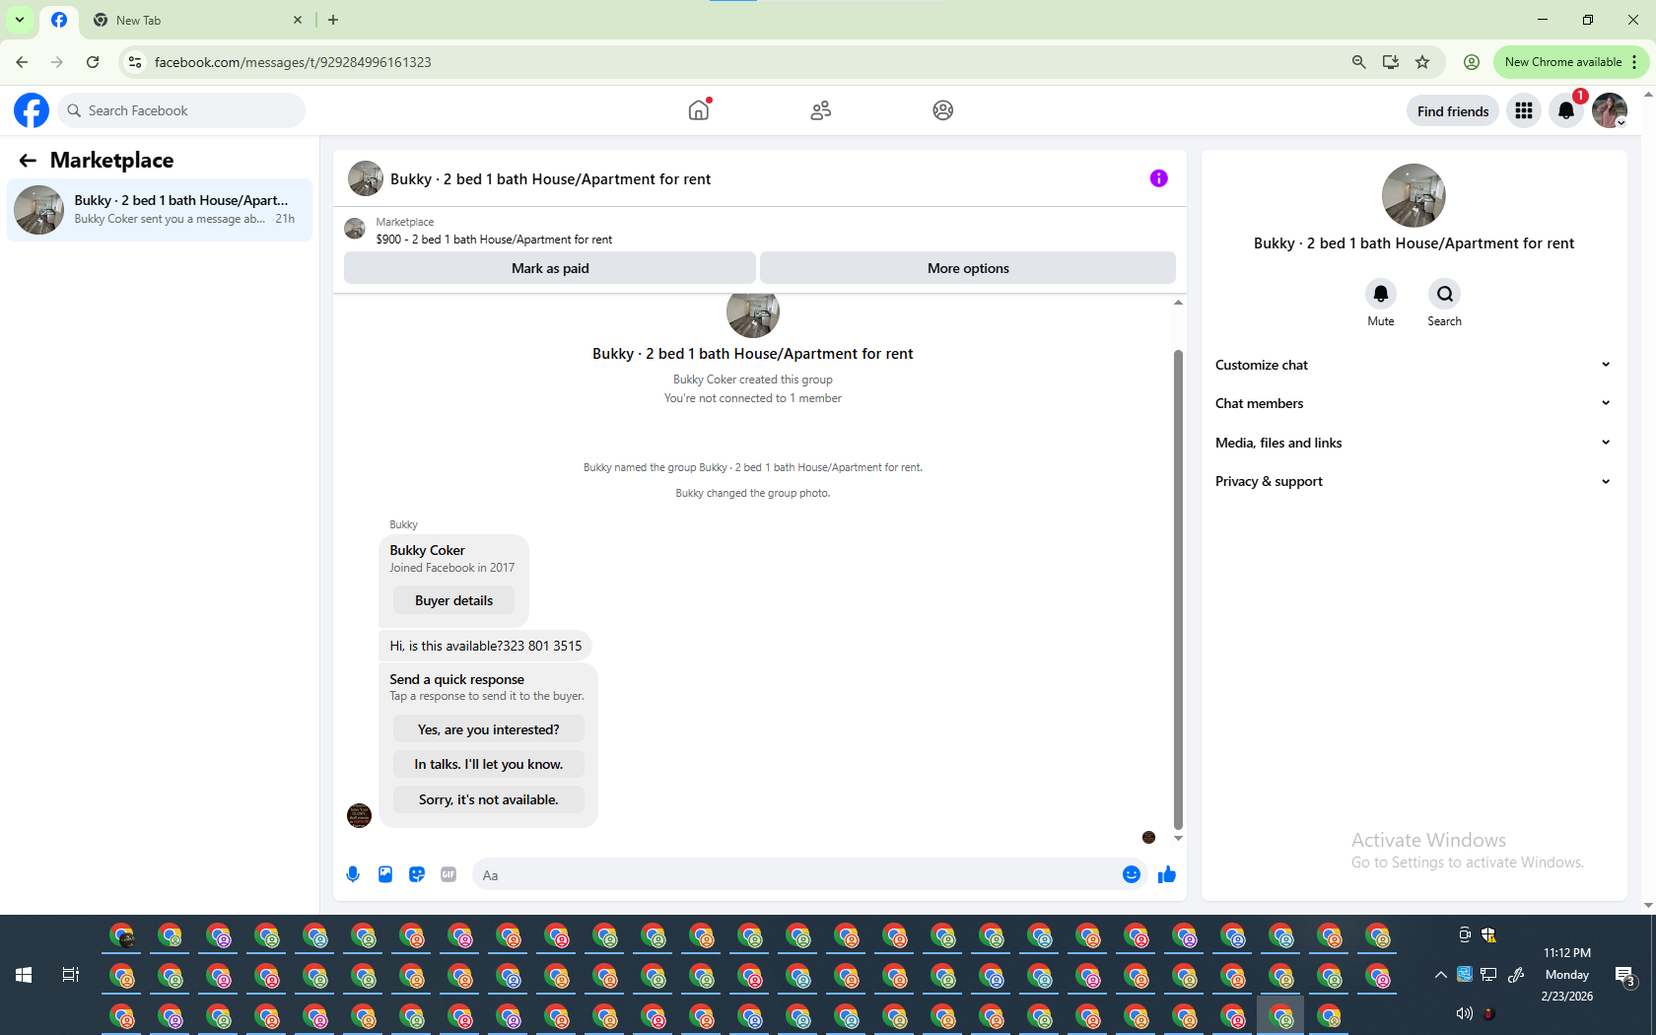Choose a sticker icon

(x=417, y=874)
